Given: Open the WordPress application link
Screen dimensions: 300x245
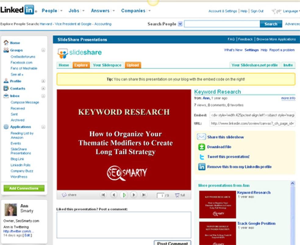Looking at the screenshot, I should coord(19,177).
